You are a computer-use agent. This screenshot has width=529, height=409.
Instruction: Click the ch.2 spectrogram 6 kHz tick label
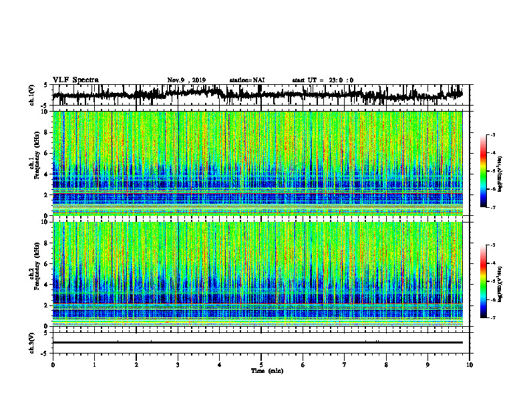pyautogui.click(x=47, y=264)
